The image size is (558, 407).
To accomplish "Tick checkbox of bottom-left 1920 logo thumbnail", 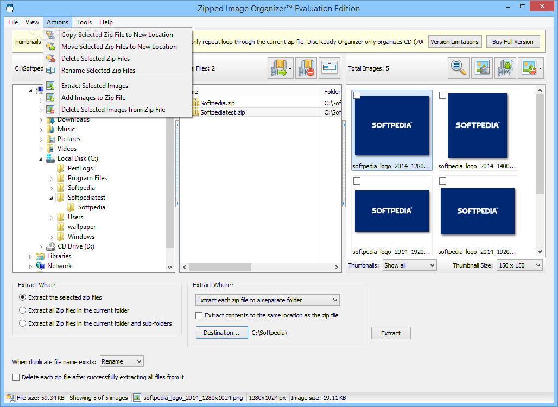I will click(x=357, y=181).
